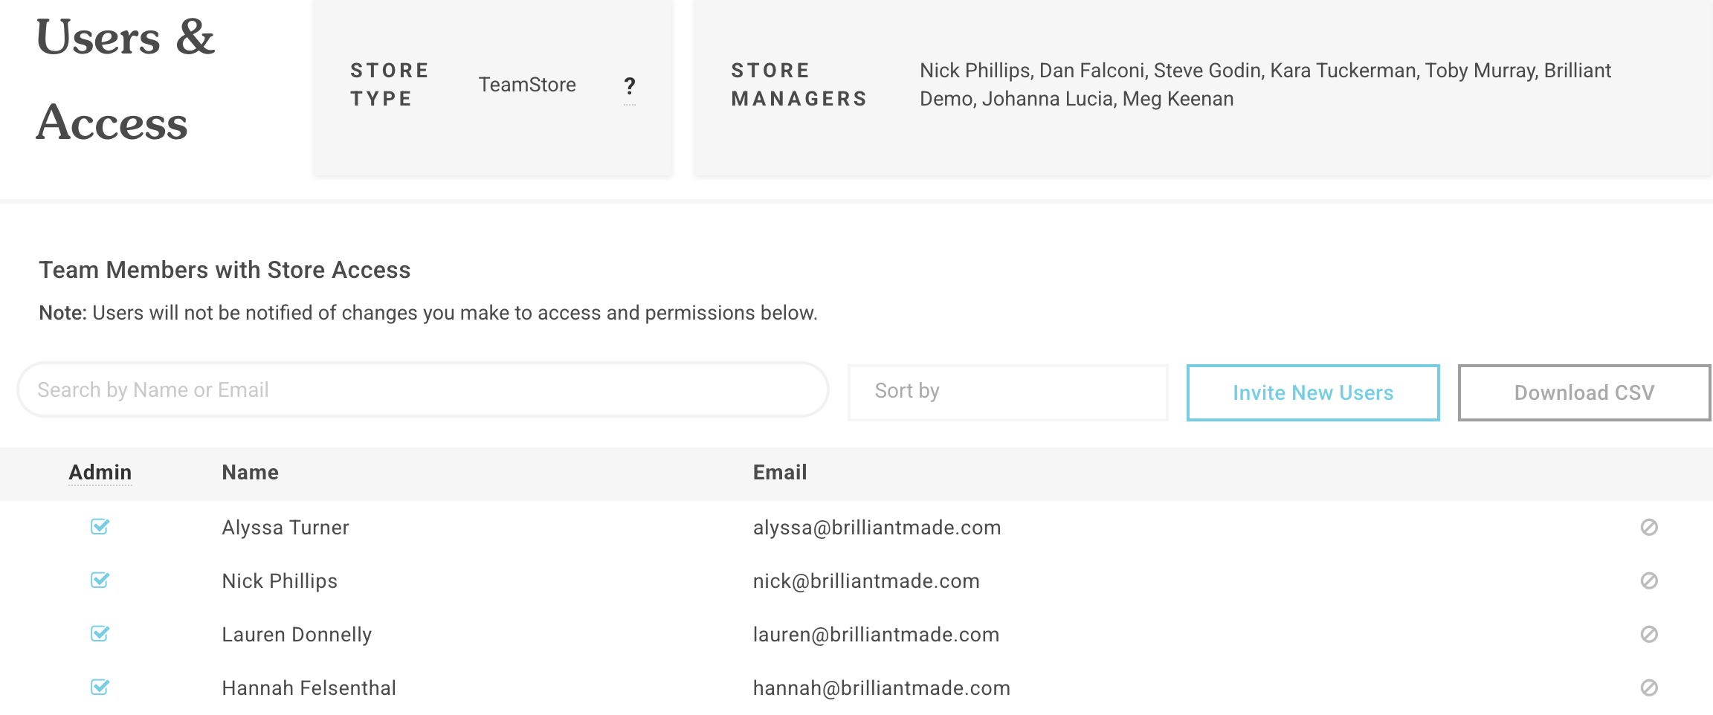Disable admin rights for Lauren Donnelly

[100, 634]
